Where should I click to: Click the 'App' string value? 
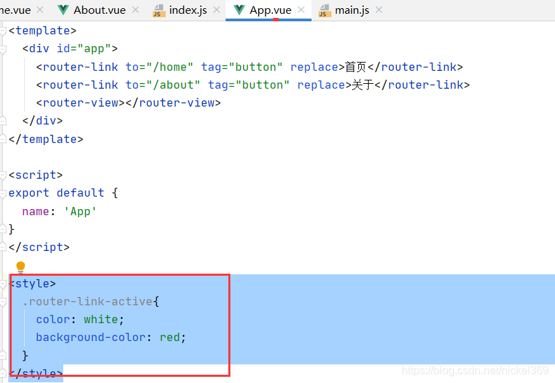pyautogui.click(x=80, y=212)
